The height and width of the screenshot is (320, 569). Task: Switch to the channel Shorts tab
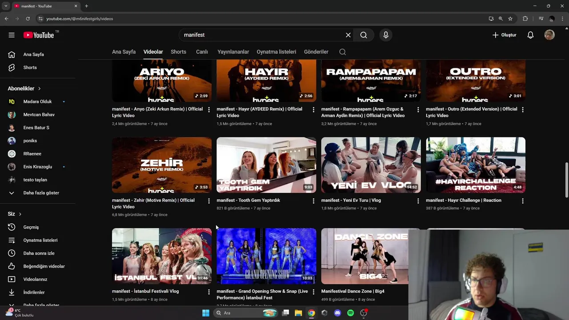click(178, 52)
